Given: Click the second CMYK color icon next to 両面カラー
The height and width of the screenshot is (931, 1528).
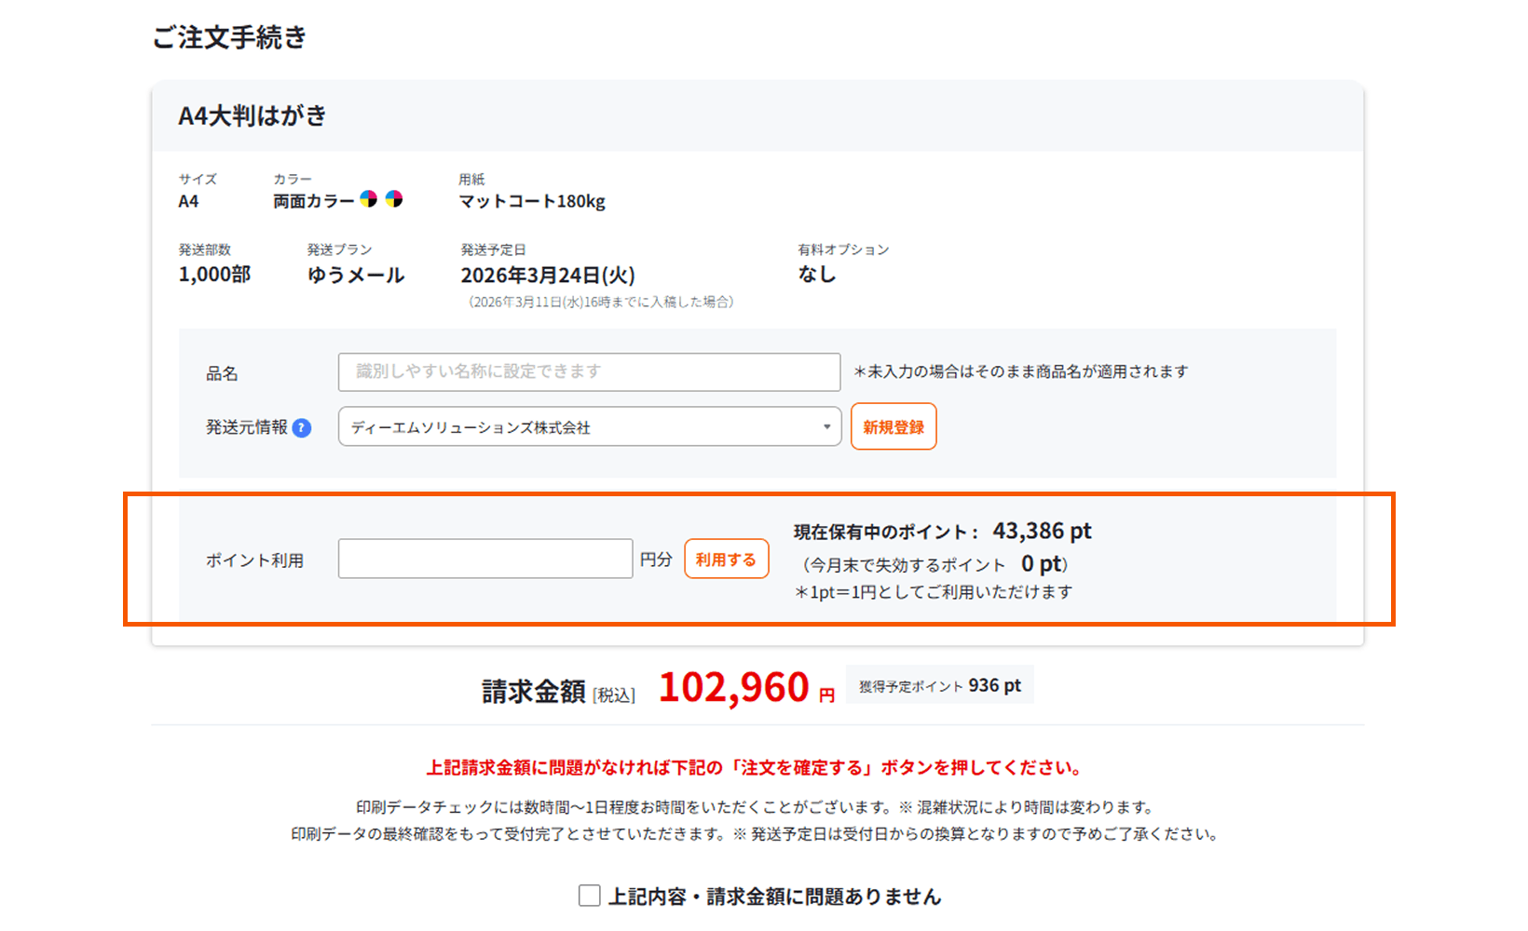Looking at the screenshot, I should (396, 199).
